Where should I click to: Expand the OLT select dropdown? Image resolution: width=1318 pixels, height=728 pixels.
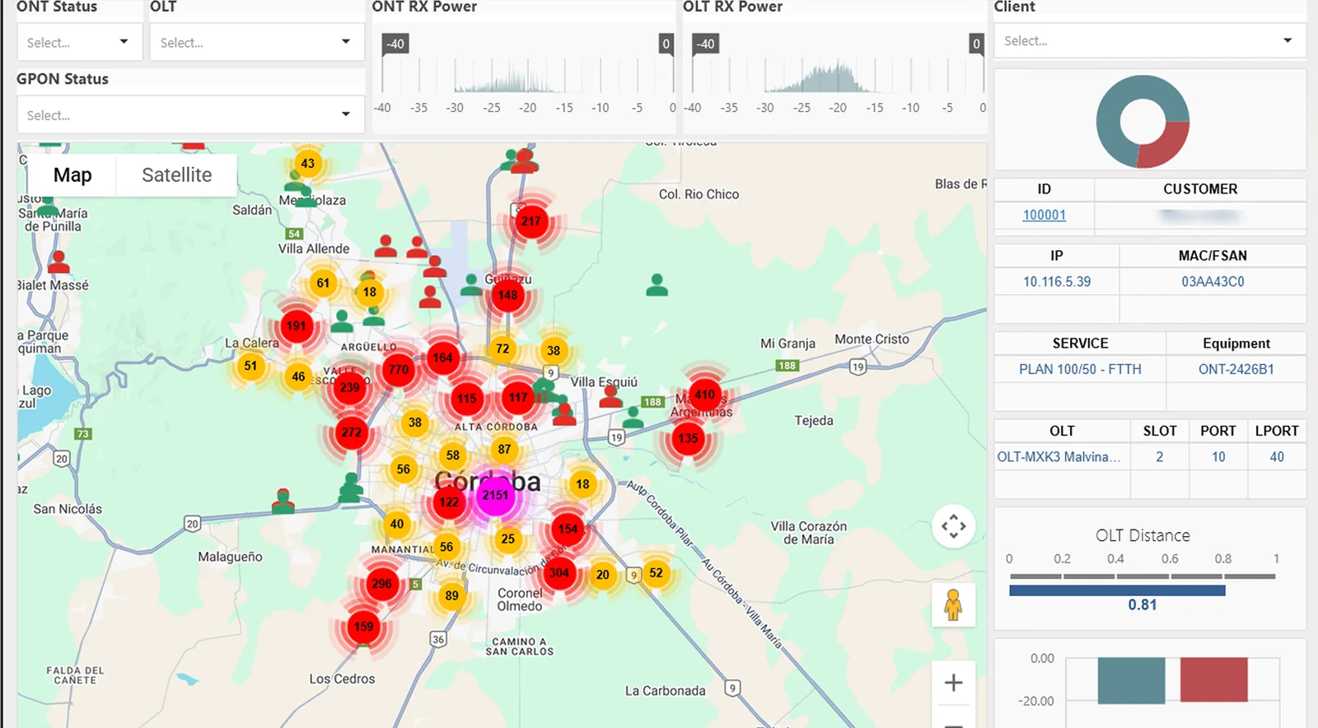pyautogui.click(x=257, y=42)
